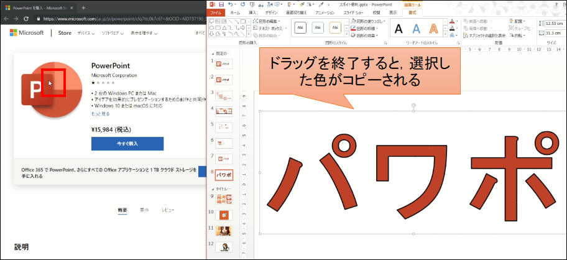Click 今すぐ購入 button
The height and width of the screenshot is (260, 567).
pyautogui.click(x=127, y=144)
